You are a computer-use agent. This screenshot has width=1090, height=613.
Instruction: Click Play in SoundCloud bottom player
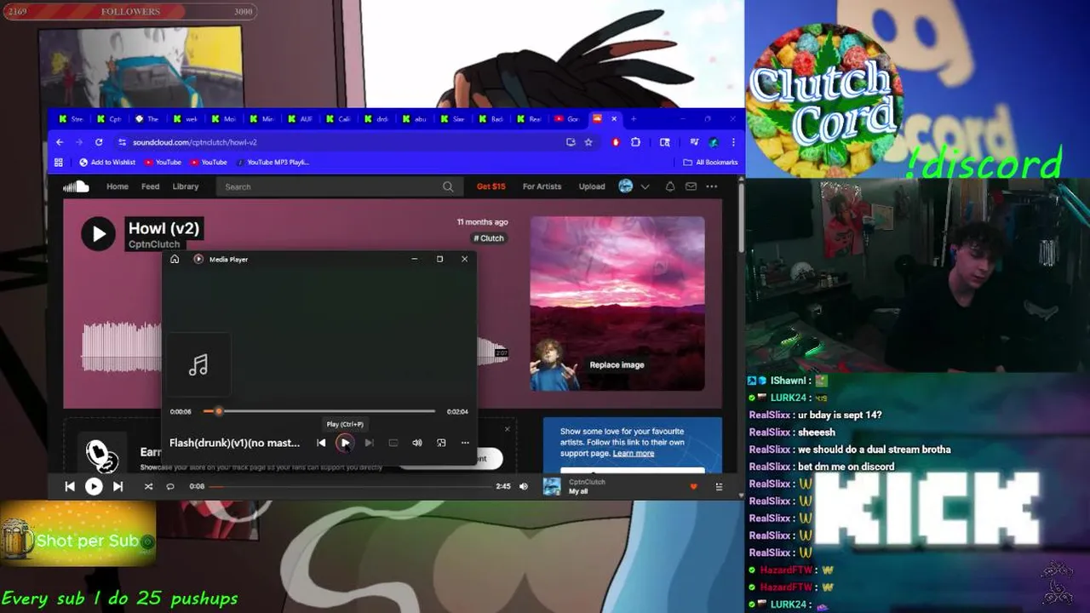click(x=94, y=486)
